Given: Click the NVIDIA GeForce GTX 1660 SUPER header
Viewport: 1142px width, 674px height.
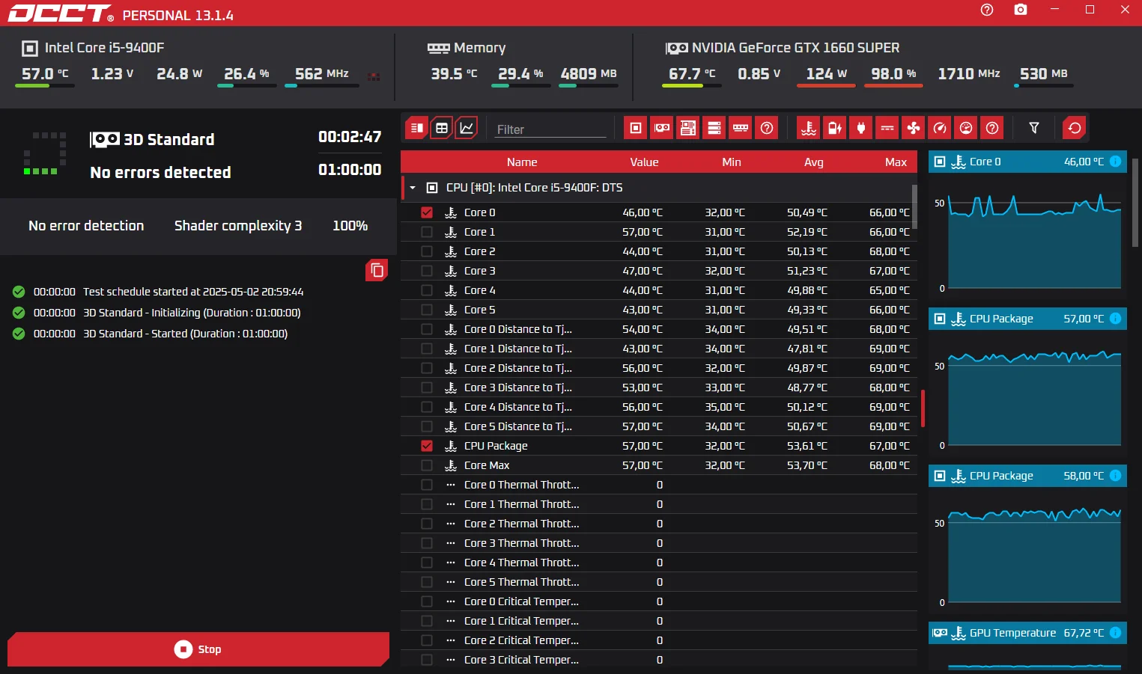Looking at the screenshot, I should [783, 48].
